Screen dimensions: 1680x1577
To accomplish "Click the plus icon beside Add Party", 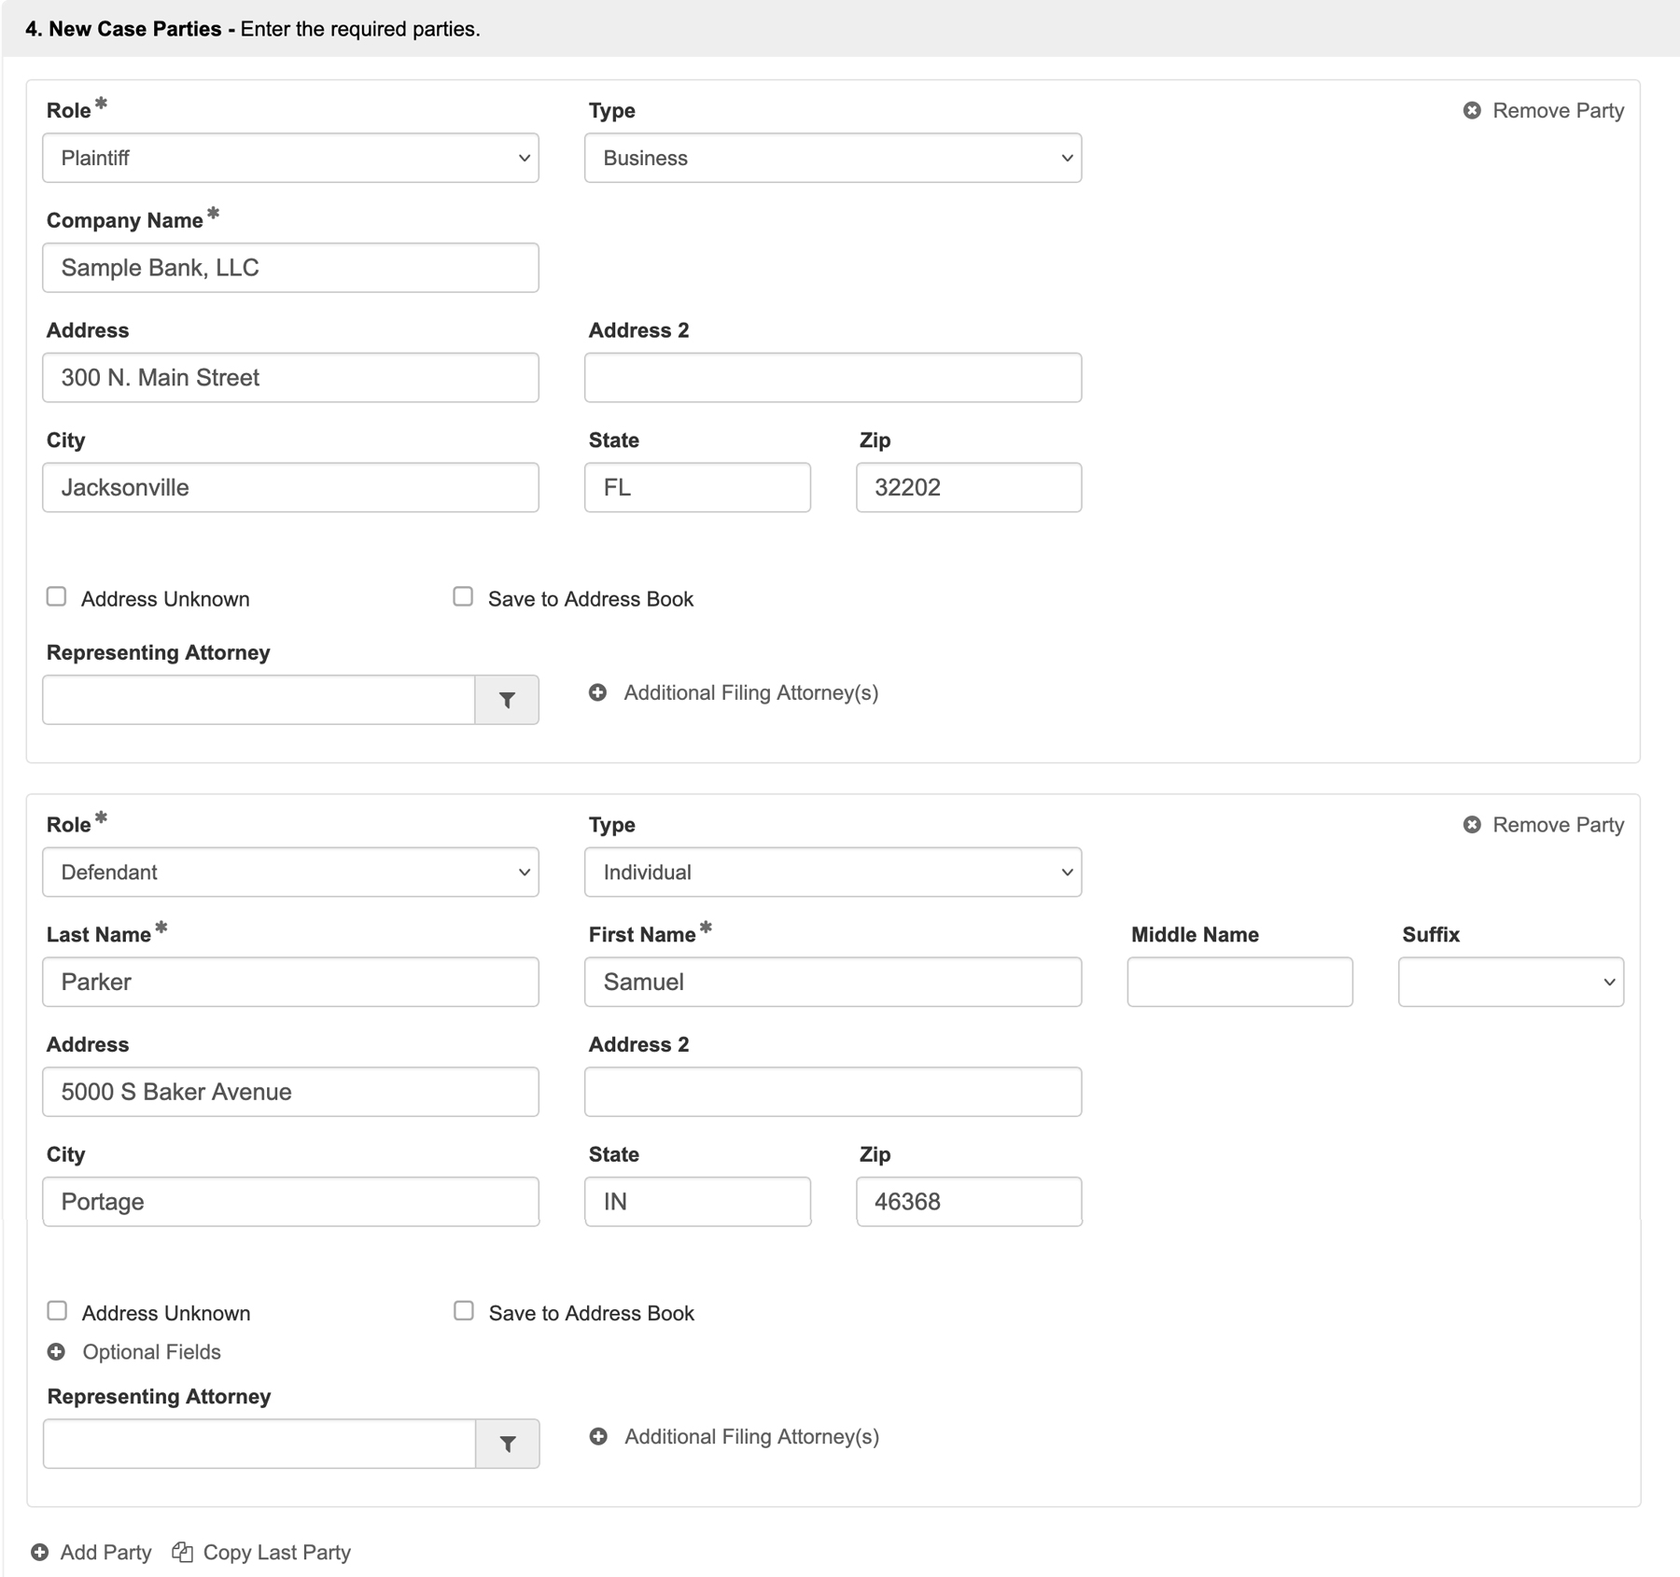I will 39,1552.
